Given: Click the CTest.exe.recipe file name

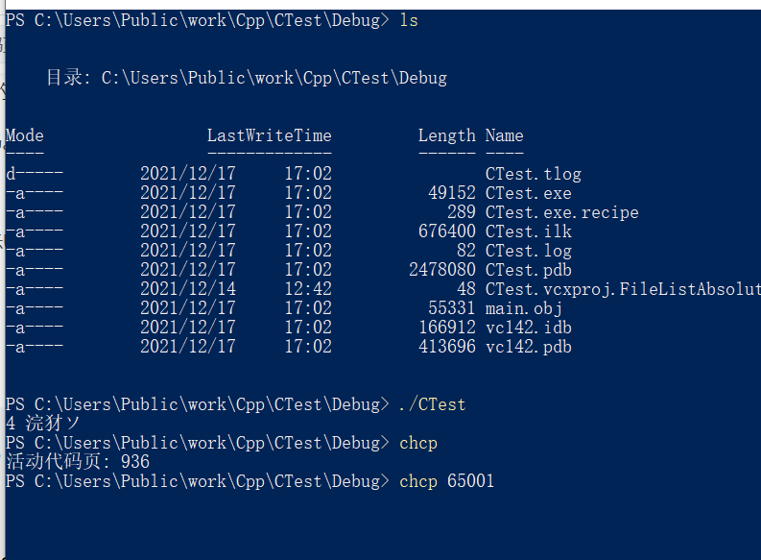Looking at the screenshot, I should (x=561, y=212).
